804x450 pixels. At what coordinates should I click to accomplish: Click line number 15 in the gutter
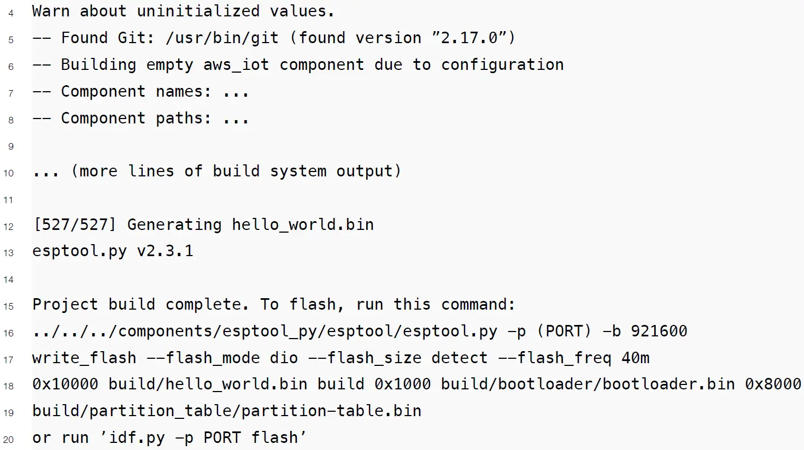(x=9, y=307)
